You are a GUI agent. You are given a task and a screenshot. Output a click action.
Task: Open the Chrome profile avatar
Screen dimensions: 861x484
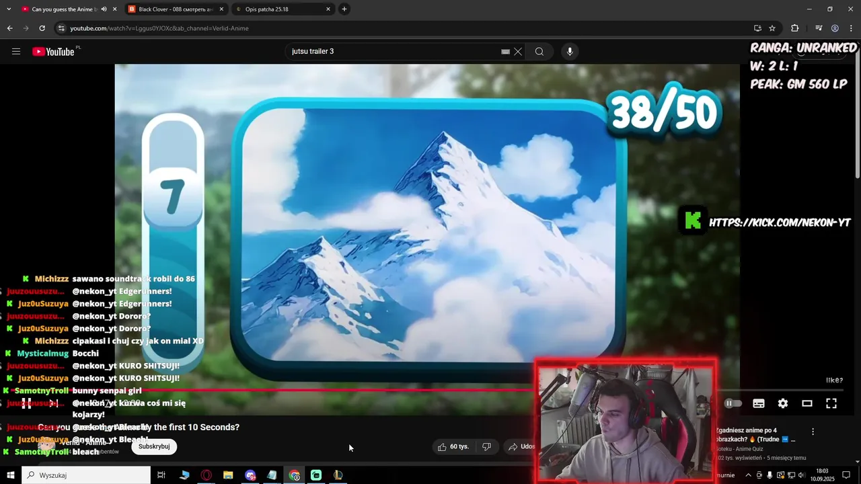(x=835, y=28)
